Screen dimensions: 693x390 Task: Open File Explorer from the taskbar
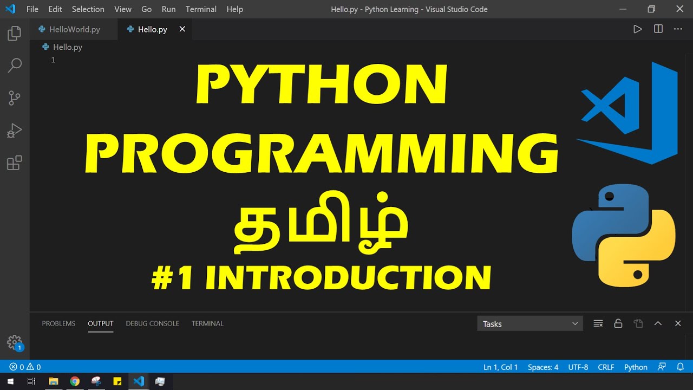(53, 381)
